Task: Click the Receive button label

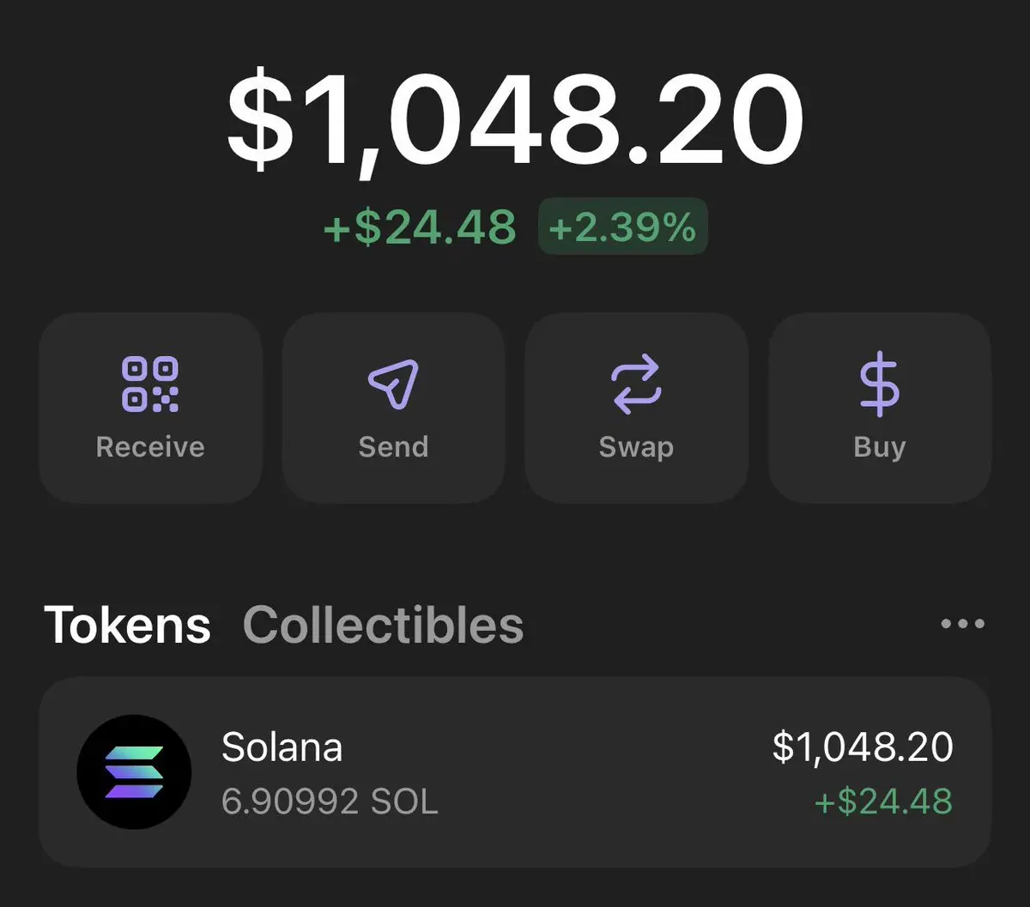Action: tap(150, 447)
